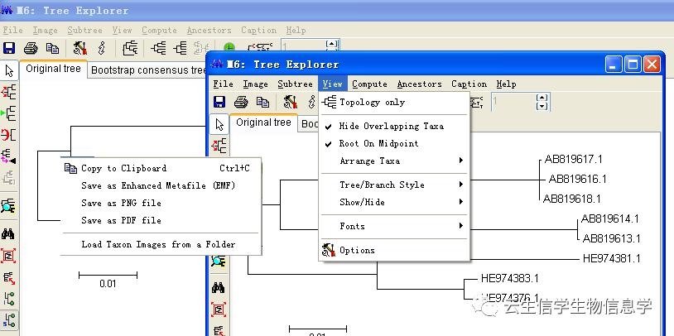Select the arrow pointer tool in front window
674x336 pixels.
pos(219,124)
